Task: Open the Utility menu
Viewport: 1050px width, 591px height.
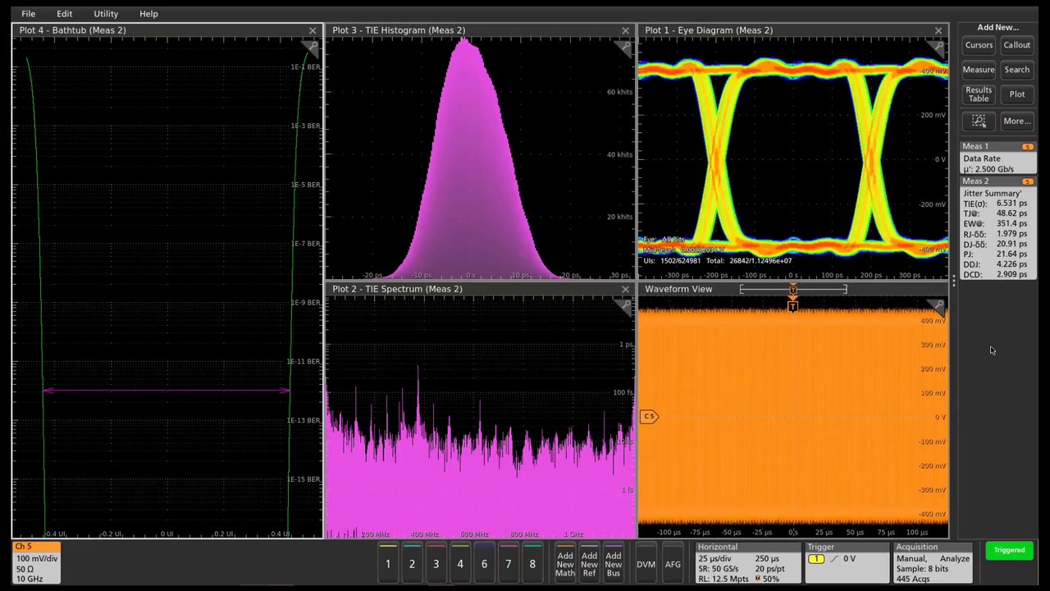Action: point(106,13)
